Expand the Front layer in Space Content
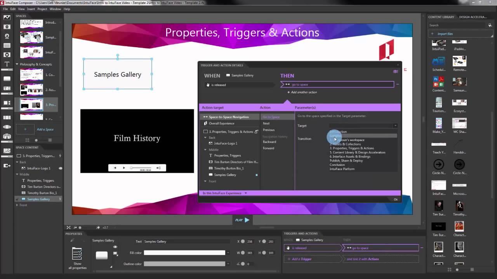This screenshot has height=279, width=497. coord(17,205)
